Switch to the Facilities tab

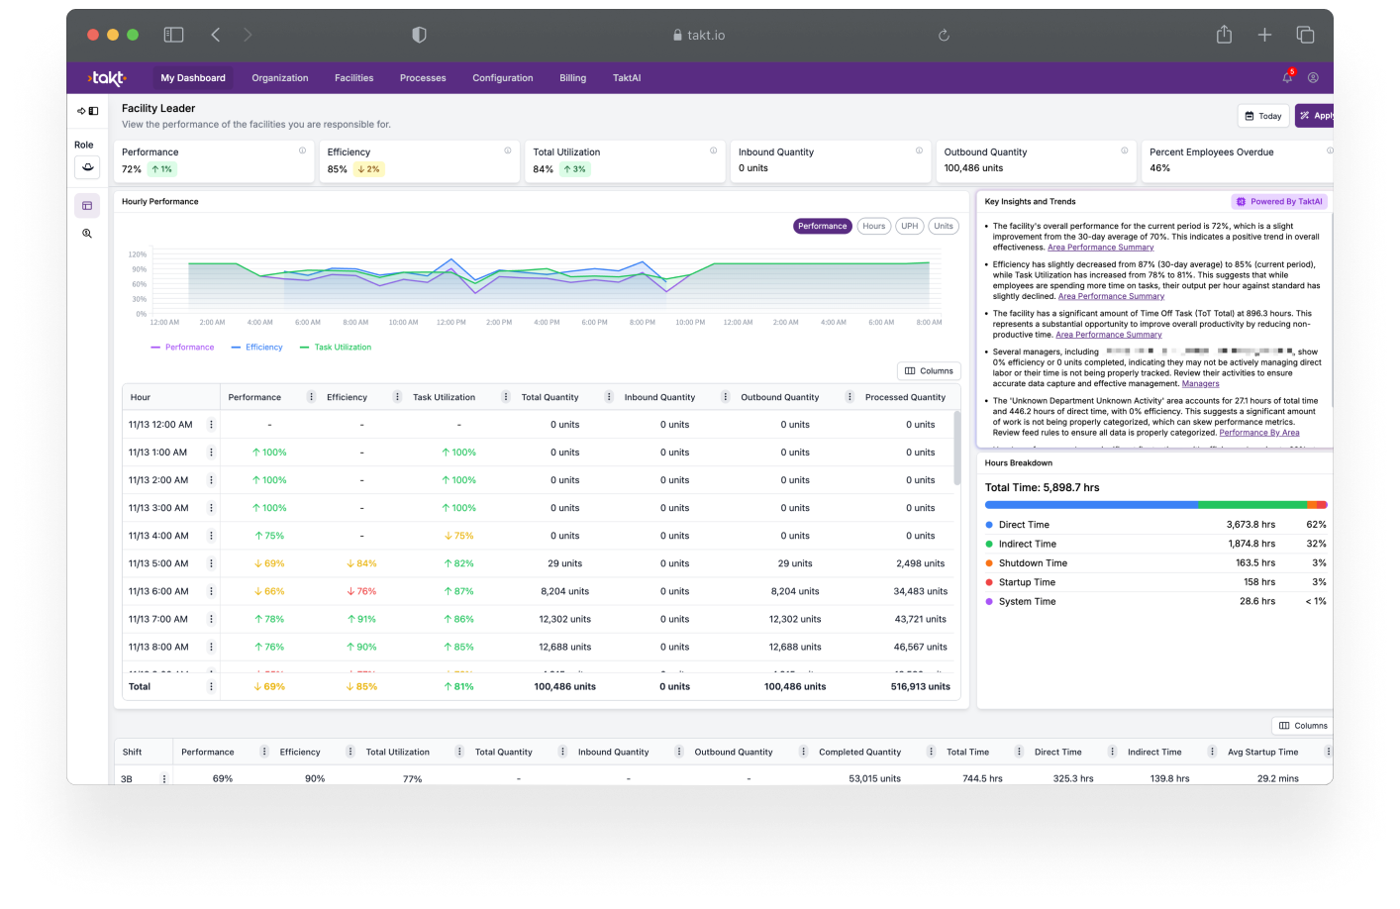[x=353, y=77]
